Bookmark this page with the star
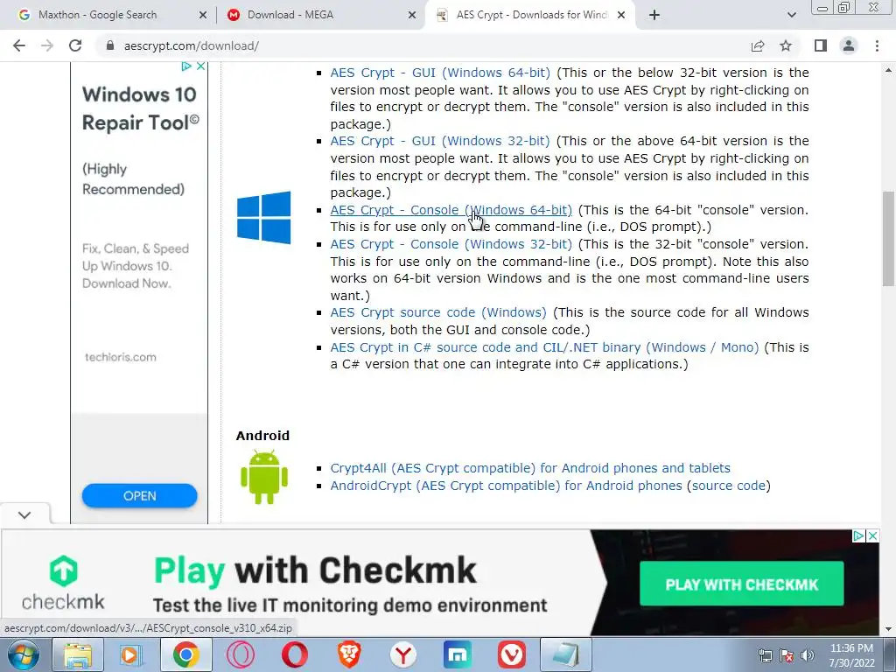 tap(786, 45)
